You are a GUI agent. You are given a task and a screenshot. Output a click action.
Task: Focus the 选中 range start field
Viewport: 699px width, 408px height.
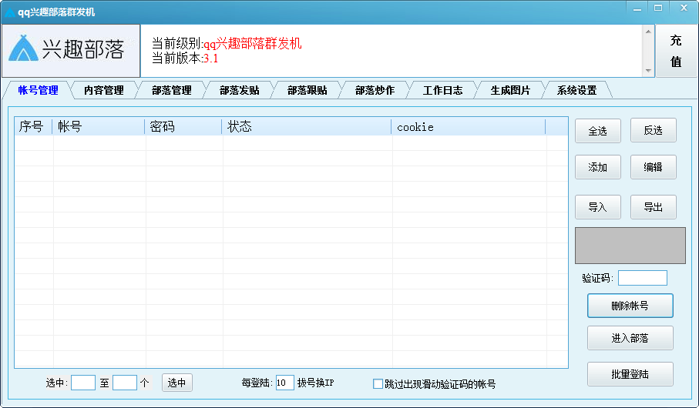[83, 383]
